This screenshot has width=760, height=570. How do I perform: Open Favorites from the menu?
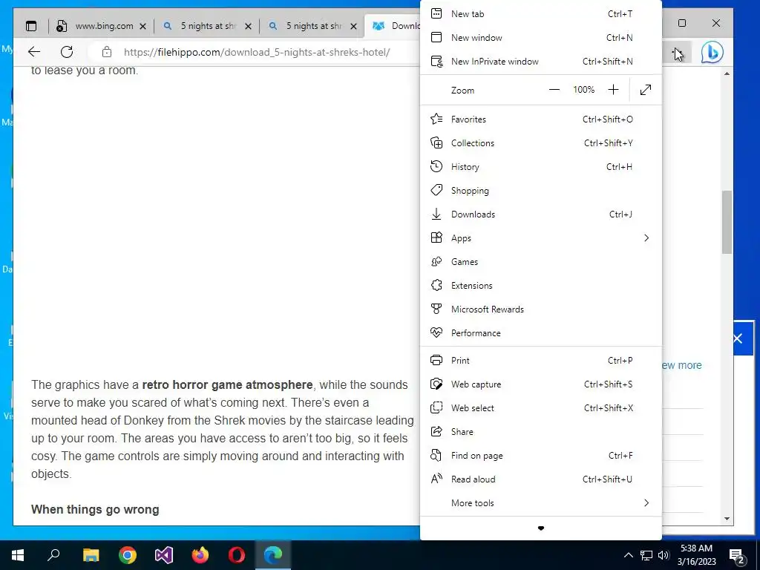tap(541, 119)
